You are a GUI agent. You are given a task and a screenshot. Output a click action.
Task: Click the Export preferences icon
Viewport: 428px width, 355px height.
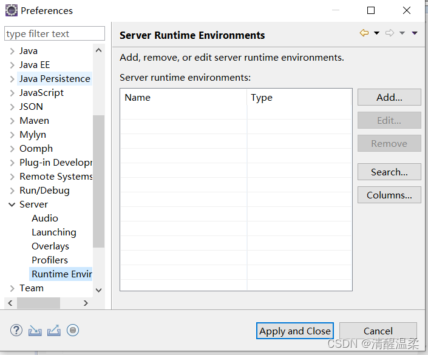pyautogui.click(x=54, y=331)
